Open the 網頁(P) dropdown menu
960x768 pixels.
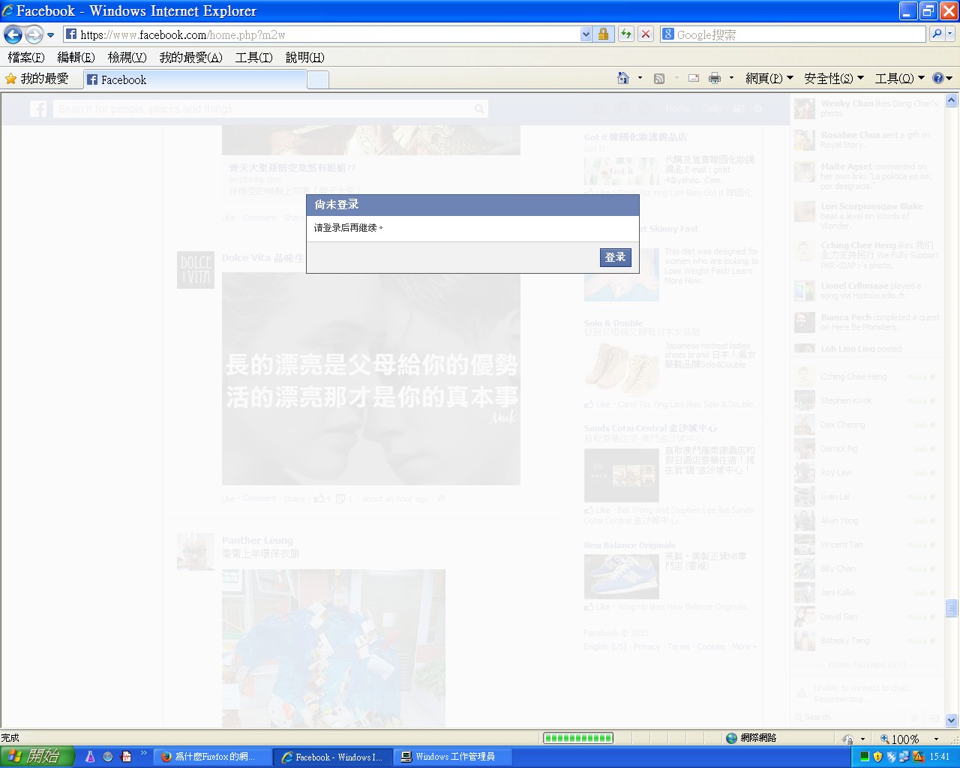(769, 79)
